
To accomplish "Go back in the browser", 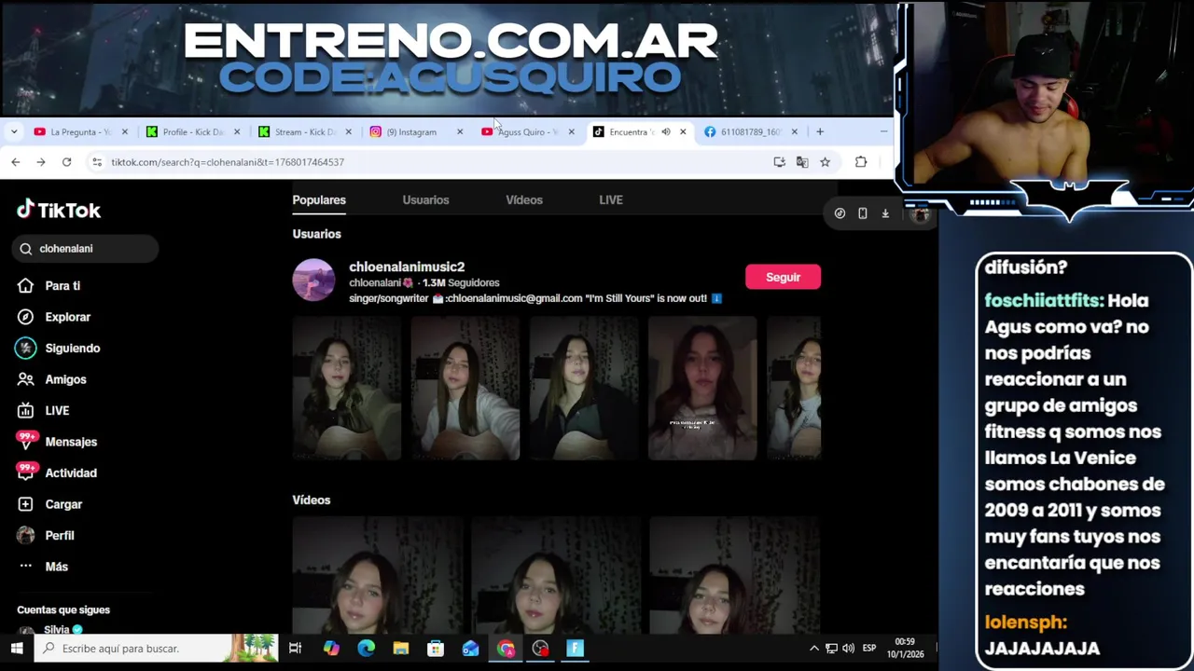I will coord(16,162).
